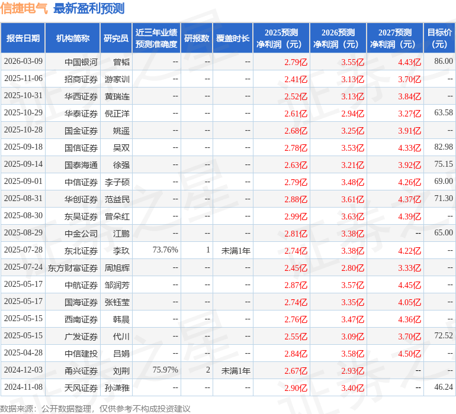Click researcher name 黄瑞连
Image resolution: width=456 pixels, height=414 pixels.
117,96
